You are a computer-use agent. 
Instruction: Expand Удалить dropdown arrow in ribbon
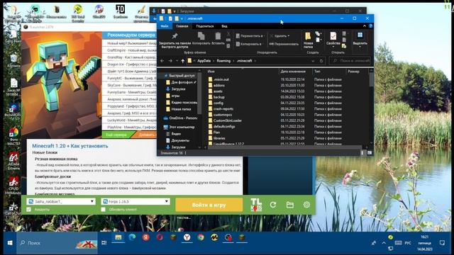(x=289, y=36)
